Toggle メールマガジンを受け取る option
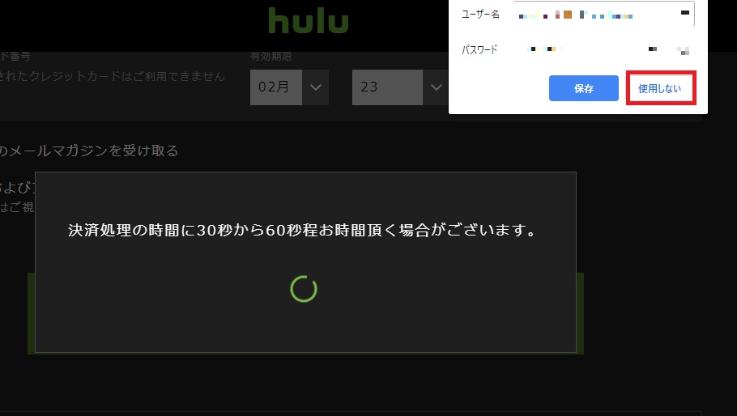Screen dimensions: 737x416 [89, 151]
